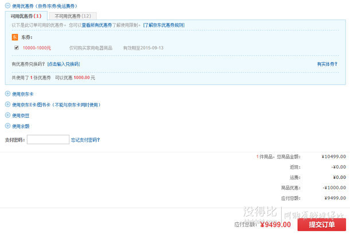Uncheck the 10000-1000元 coupon checkbox

(17, 47)
